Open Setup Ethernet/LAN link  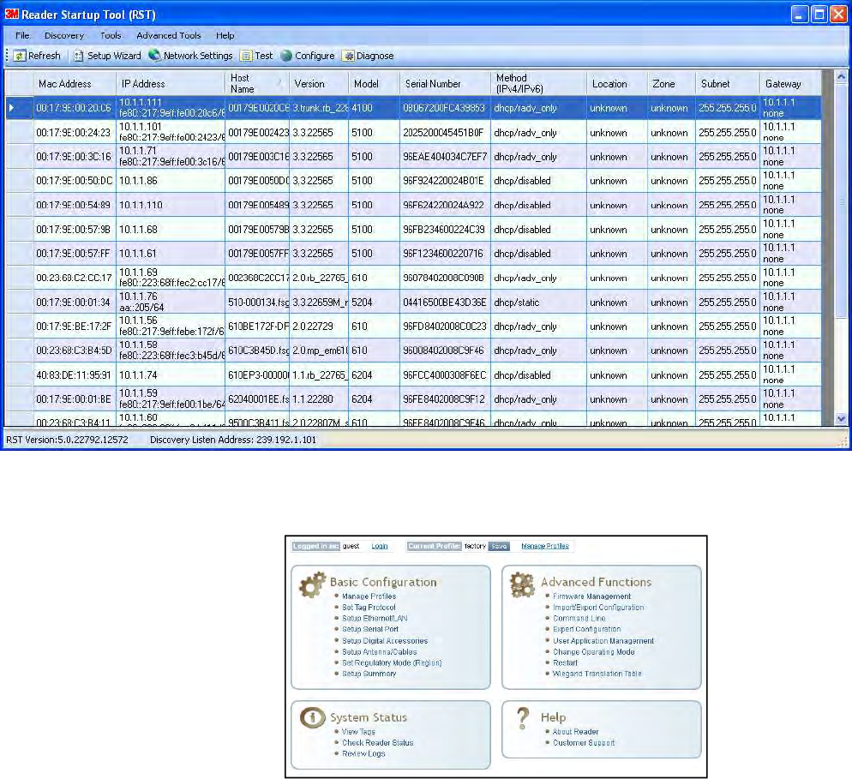[x=375, y=618]
